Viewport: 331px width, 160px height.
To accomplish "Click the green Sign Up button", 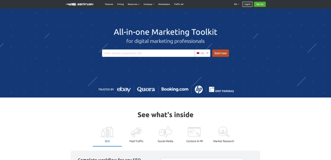I will 260,4.
